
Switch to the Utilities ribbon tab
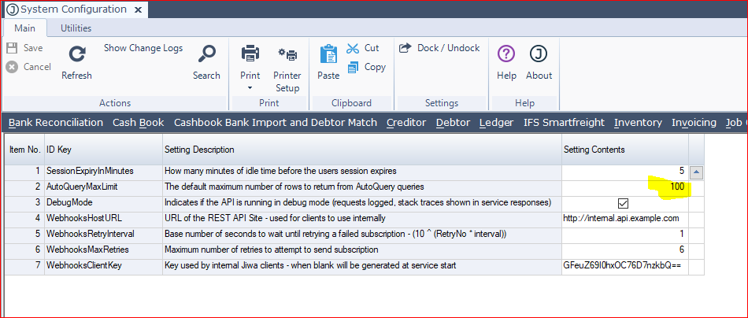tap(76, 28)
